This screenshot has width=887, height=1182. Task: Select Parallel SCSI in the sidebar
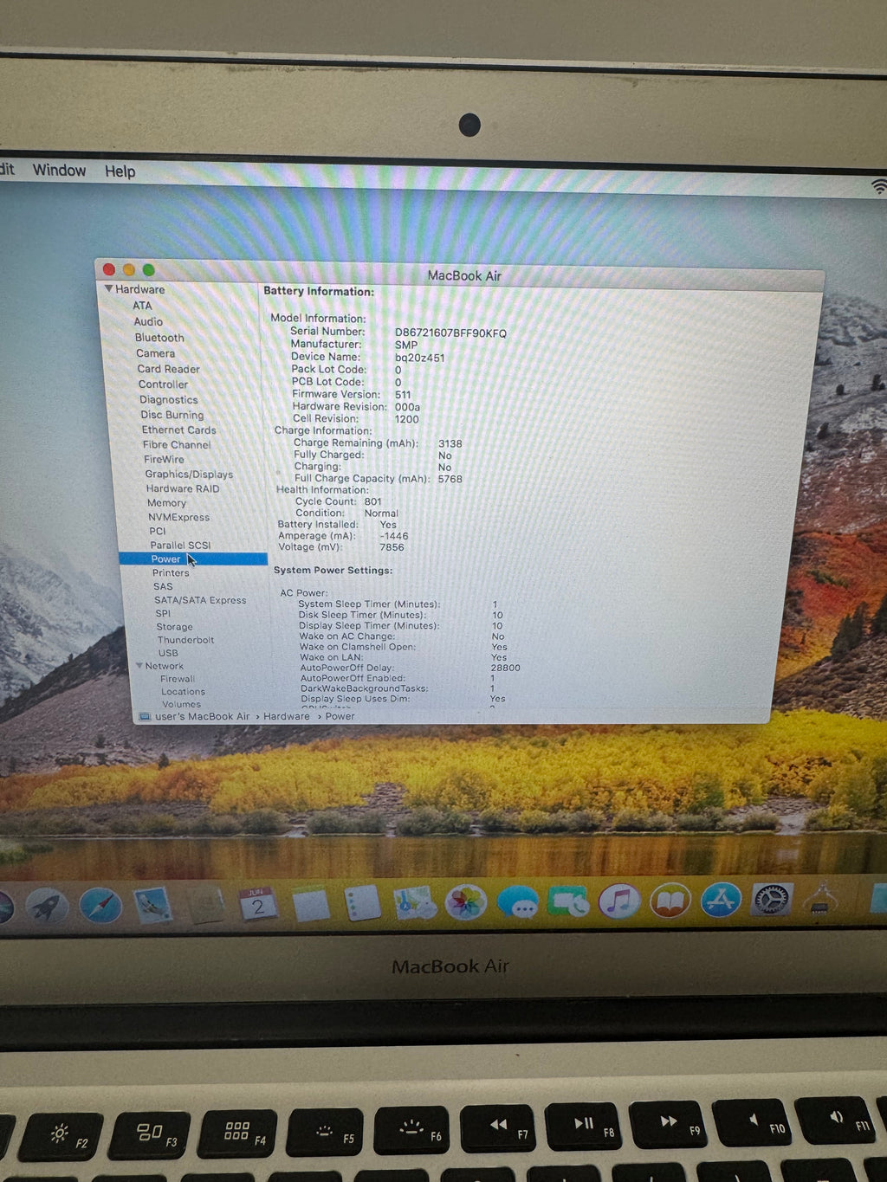180,546
